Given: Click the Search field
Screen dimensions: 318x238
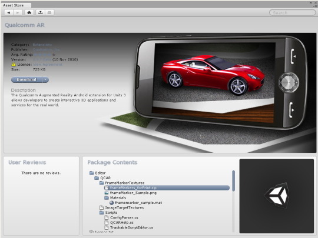Looking at the screenshot, I should tap(292, 12).
